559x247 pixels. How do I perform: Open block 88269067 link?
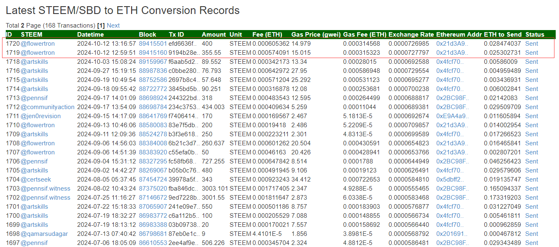click(153, 170)
